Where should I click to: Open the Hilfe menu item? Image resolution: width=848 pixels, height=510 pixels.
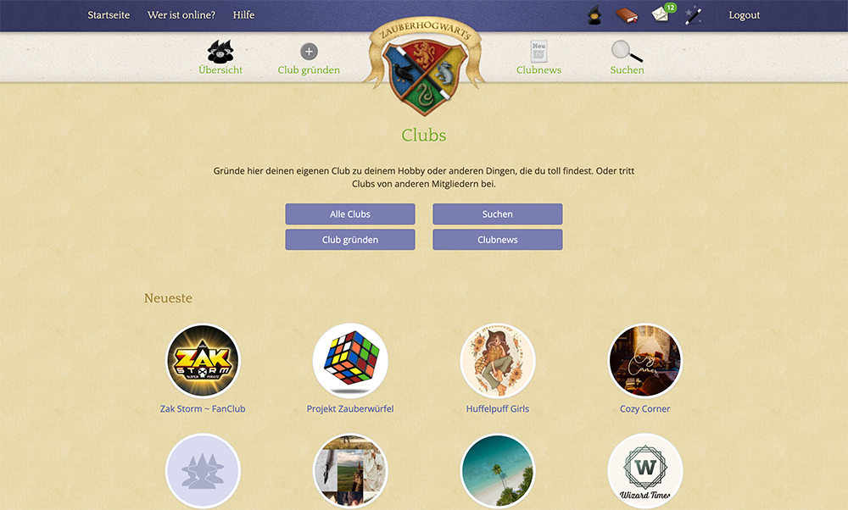coord(243,15)
